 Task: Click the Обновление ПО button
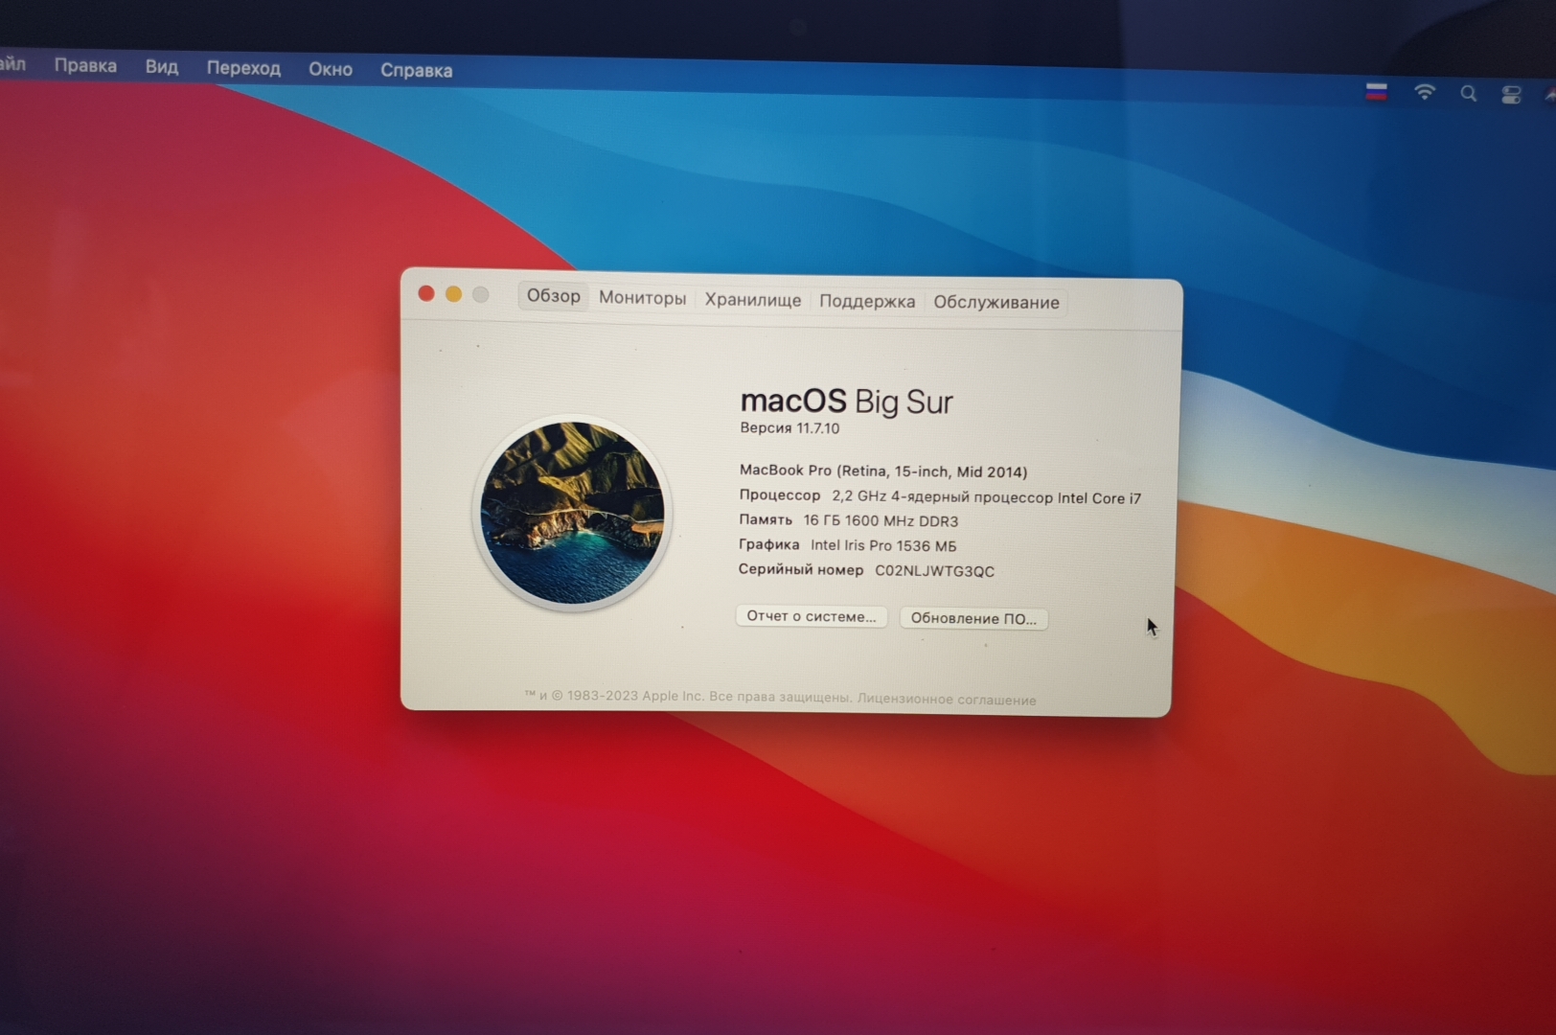[972, 618]
